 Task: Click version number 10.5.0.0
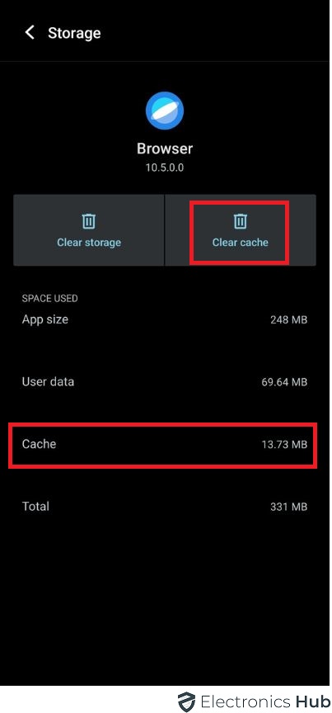point(165,168)
